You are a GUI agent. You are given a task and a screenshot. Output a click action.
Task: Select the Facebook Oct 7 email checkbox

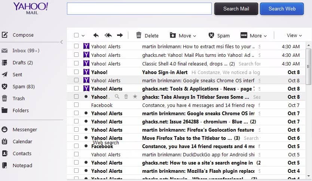pyautogui.click(x=76, y=105)
